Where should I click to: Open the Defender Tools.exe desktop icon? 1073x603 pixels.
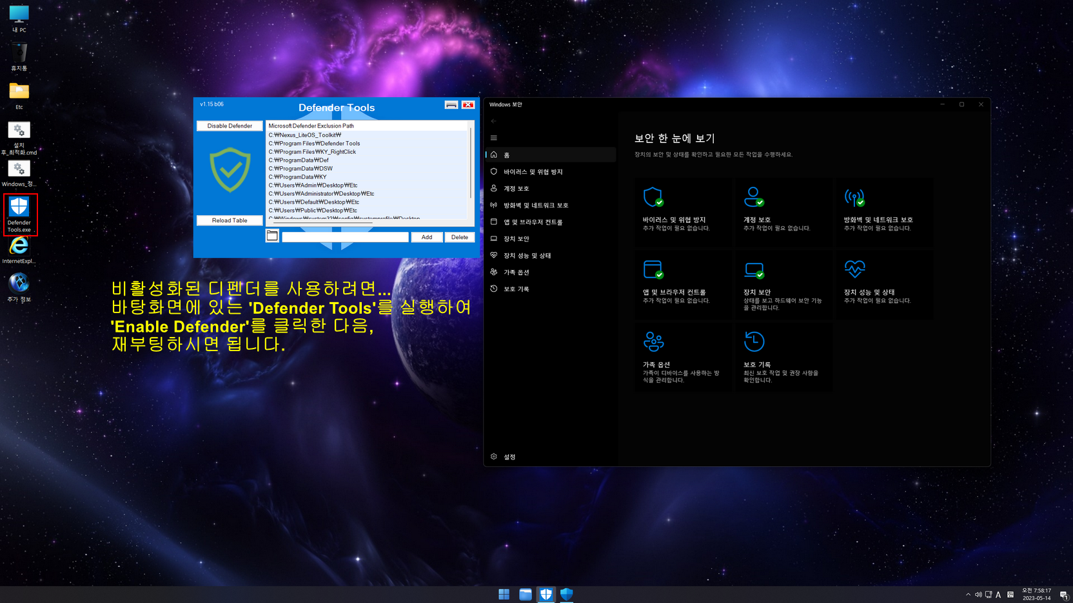click(19, 215)
